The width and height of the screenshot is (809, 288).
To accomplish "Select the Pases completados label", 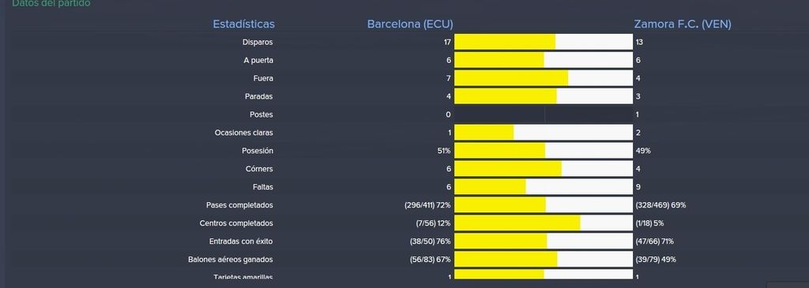I will coord(239,205).
